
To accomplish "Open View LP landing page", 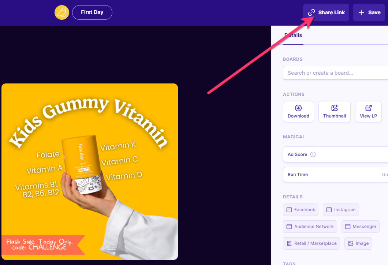I will coord(368,112).
